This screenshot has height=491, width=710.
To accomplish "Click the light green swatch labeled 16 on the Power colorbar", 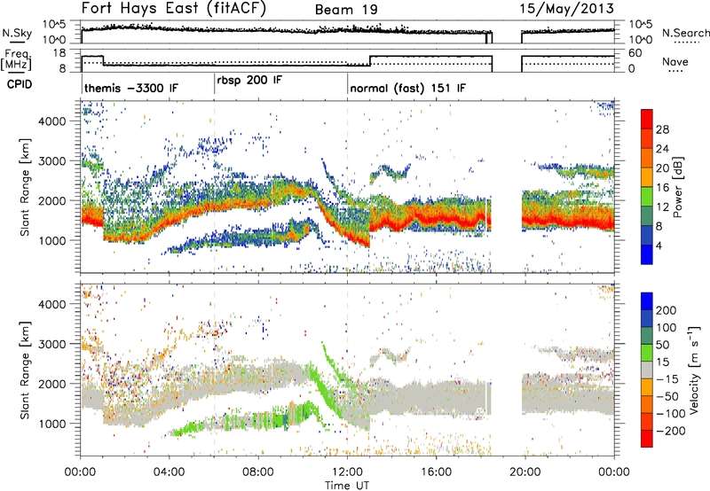I will [647, 197].
